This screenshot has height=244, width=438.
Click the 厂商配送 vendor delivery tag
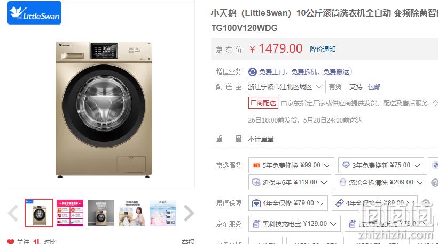(263, 103)
